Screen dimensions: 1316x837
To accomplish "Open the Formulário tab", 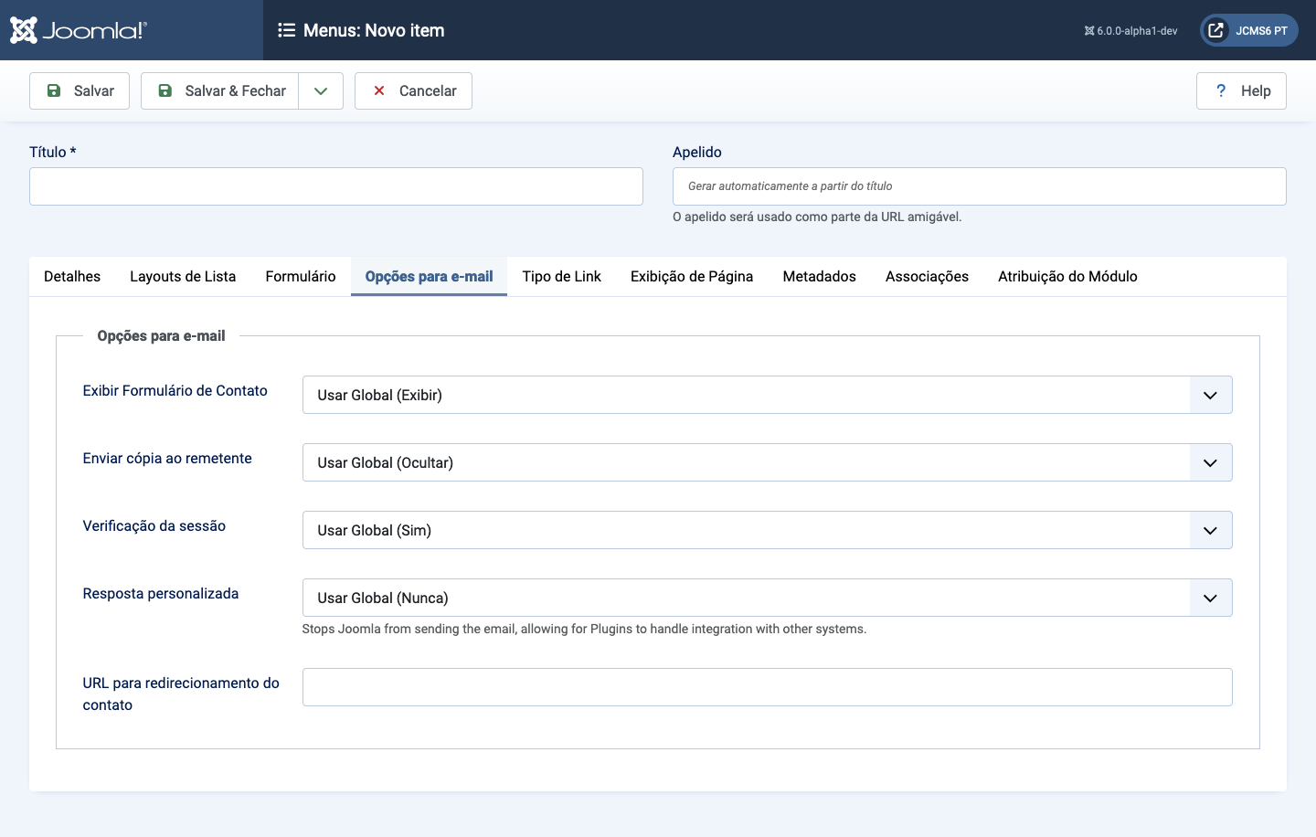I will [301, 276].
